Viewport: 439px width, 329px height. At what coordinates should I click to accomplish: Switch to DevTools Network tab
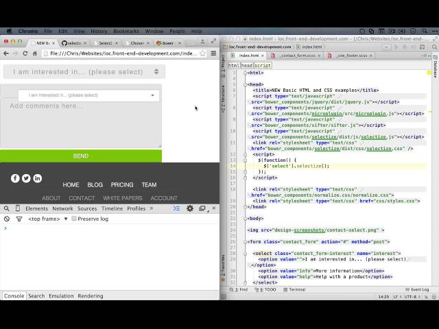62,208
